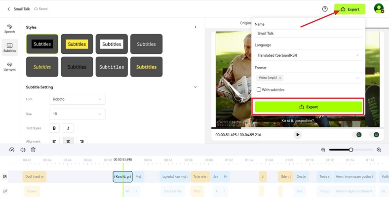Collapse the Subtitle Setting section
389x197 pixels.
[195, 87]
